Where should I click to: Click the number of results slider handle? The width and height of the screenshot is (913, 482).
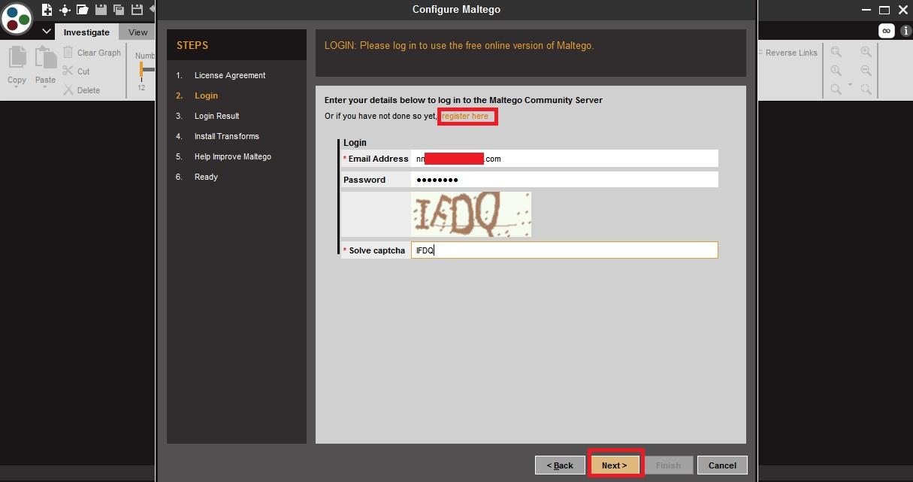tap(141, 68)
